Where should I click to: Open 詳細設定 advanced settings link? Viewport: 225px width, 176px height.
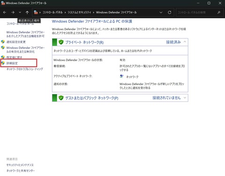pos(12,63)
